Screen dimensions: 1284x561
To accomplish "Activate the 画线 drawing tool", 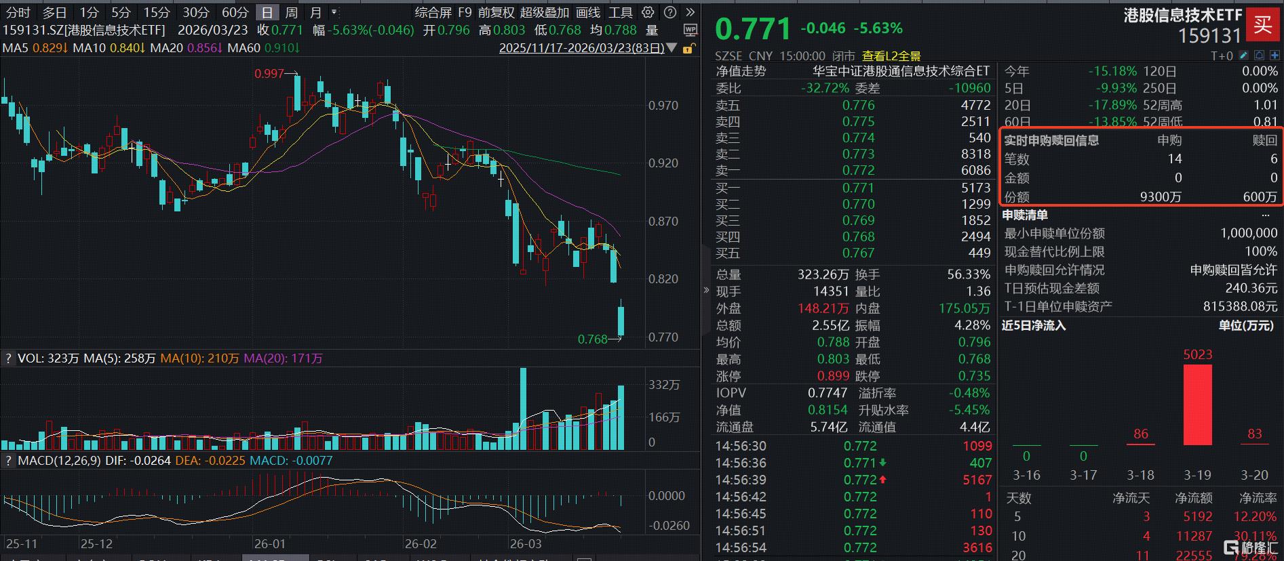I will point(588,12).
